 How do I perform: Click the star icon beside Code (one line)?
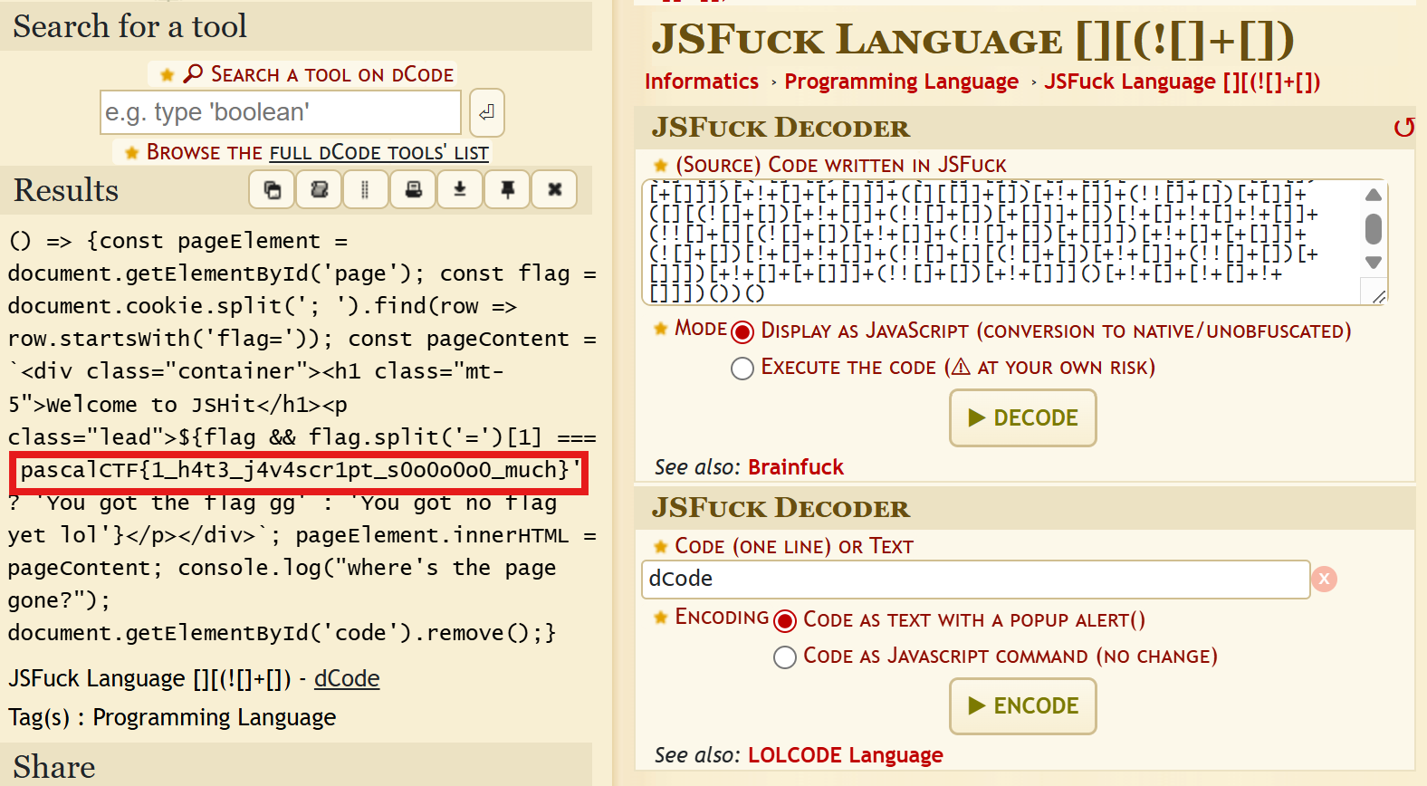pos(661,546)
